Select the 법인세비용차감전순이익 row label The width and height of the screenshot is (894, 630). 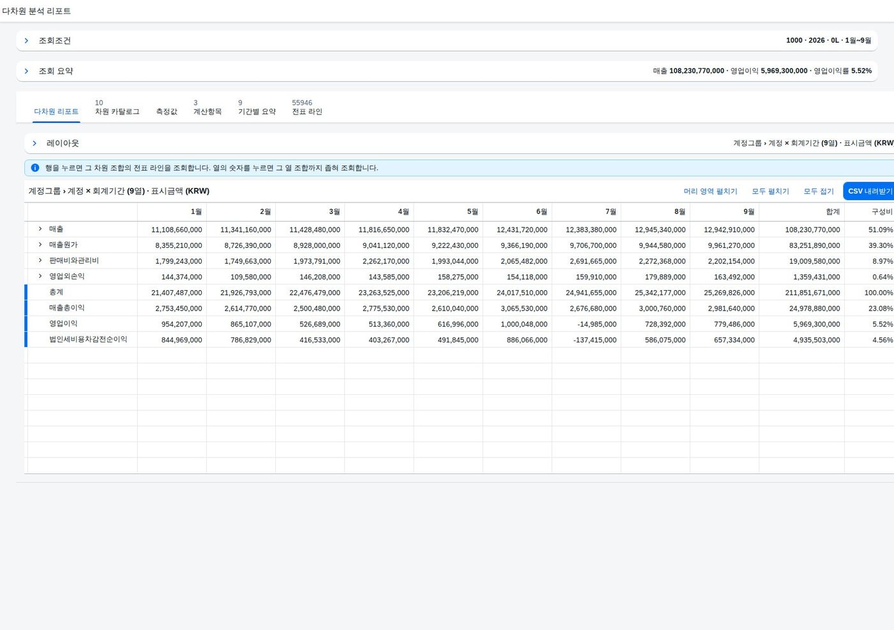[x=88, y=339]
